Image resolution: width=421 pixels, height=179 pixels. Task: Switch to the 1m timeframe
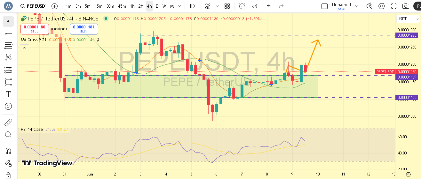pyautogui.click(x=68, y=6)
